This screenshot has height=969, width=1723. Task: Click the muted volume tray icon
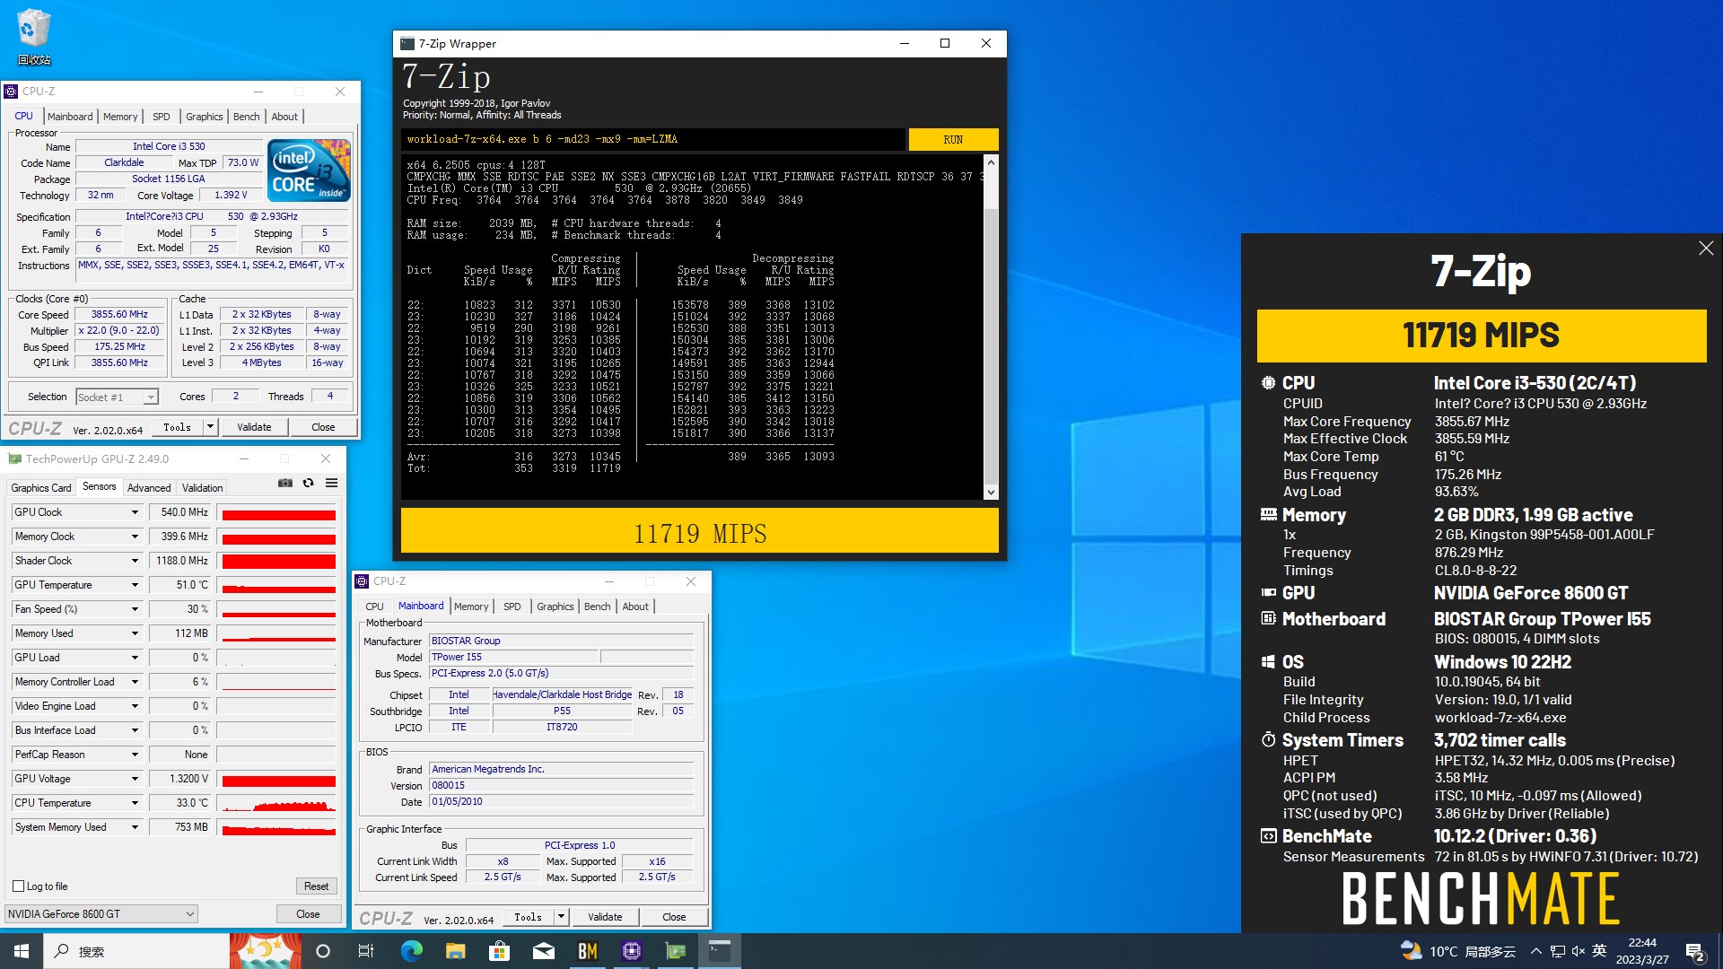pos(1579,951)
